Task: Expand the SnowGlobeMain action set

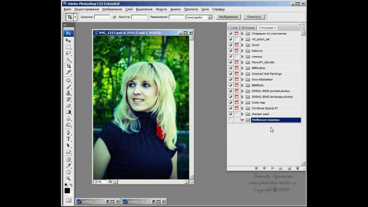Action: click(x=242, y=80)
